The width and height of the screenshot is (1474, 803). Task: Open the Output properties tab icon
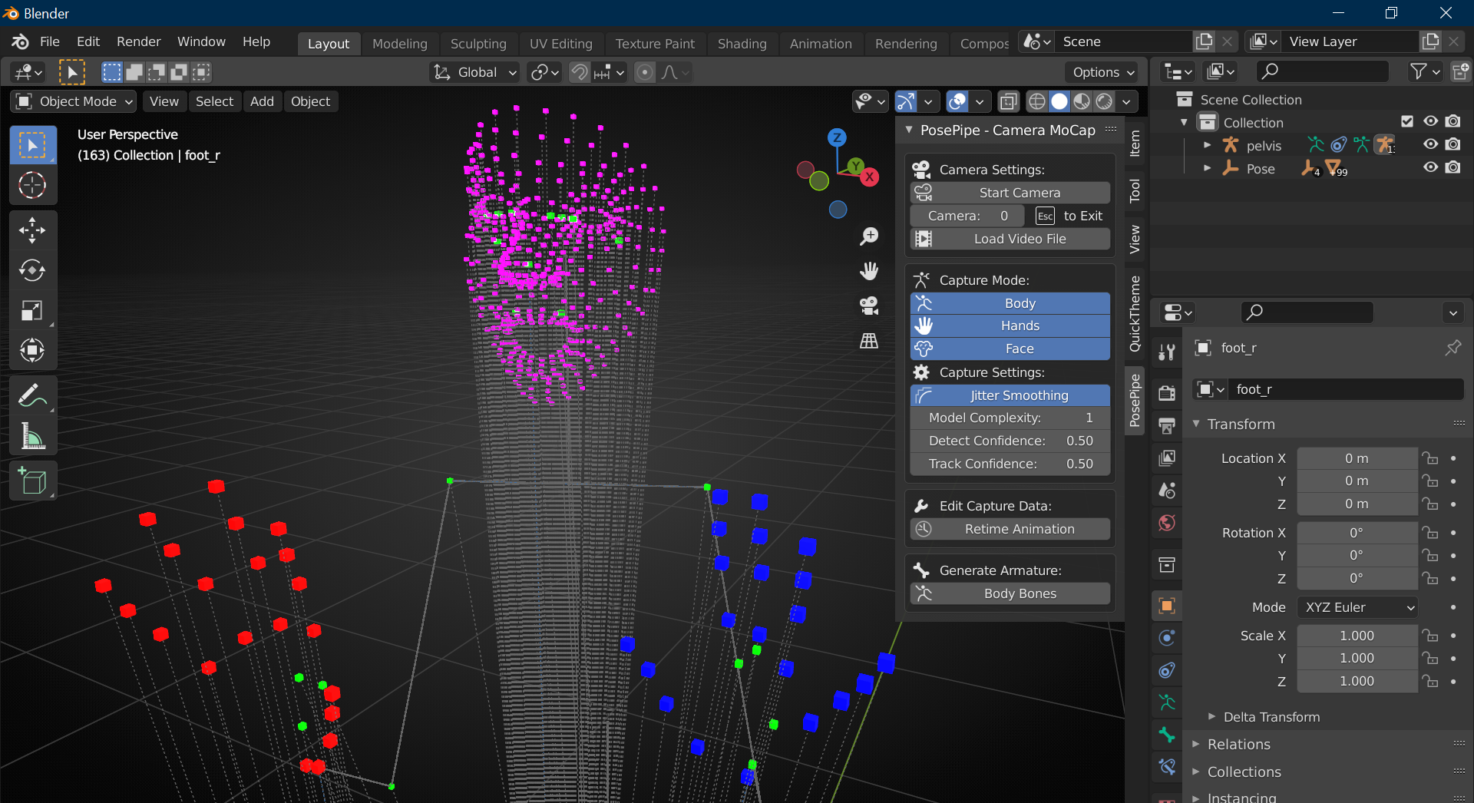tap(1167, 425)
